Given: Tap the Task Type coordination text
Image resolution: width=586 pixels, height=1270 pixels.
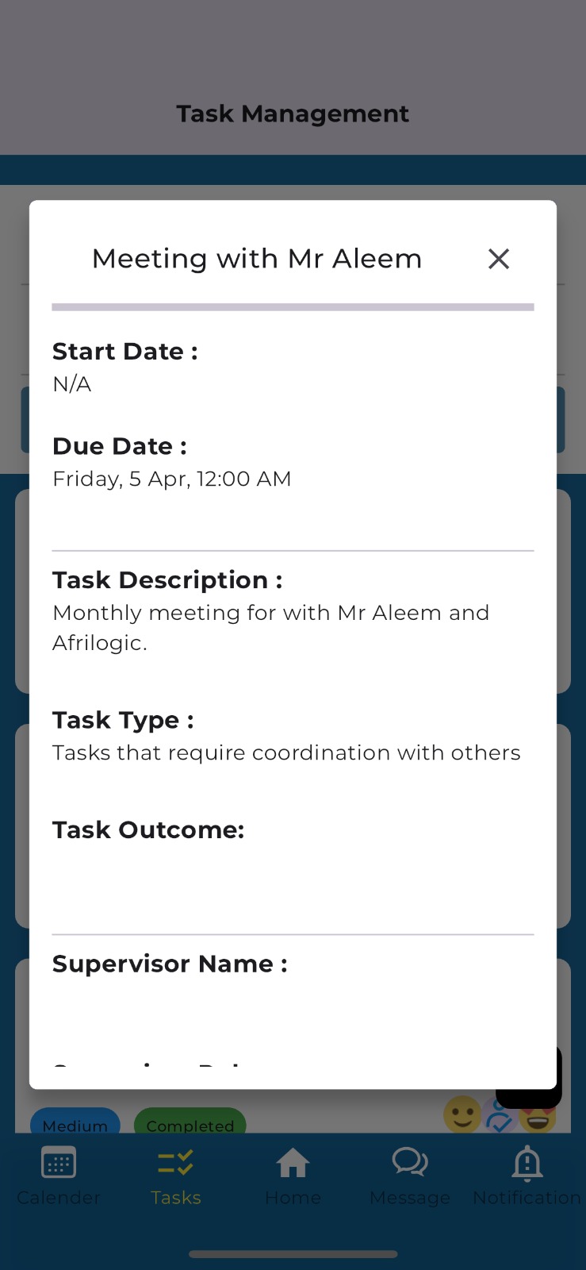Looking at the screenshot, I should (x=286, y=752).
